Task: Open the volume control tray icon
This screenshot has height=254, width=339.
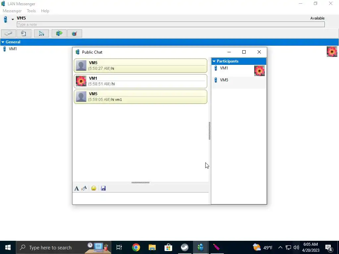Action: 296,247
